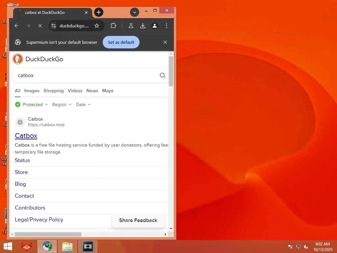The width and height of the screenshot is (337, 253).
Task: Switch to News tab
Action: click(x=92, y=91)
